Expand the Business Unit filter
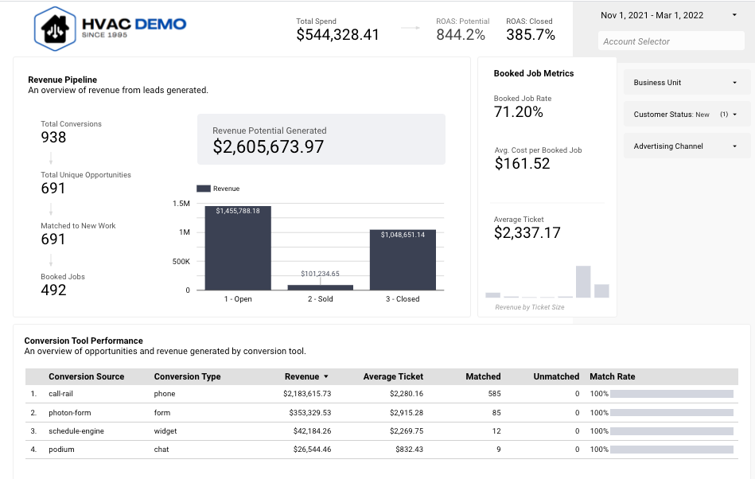755x479 pixels. tap(687, 82)
